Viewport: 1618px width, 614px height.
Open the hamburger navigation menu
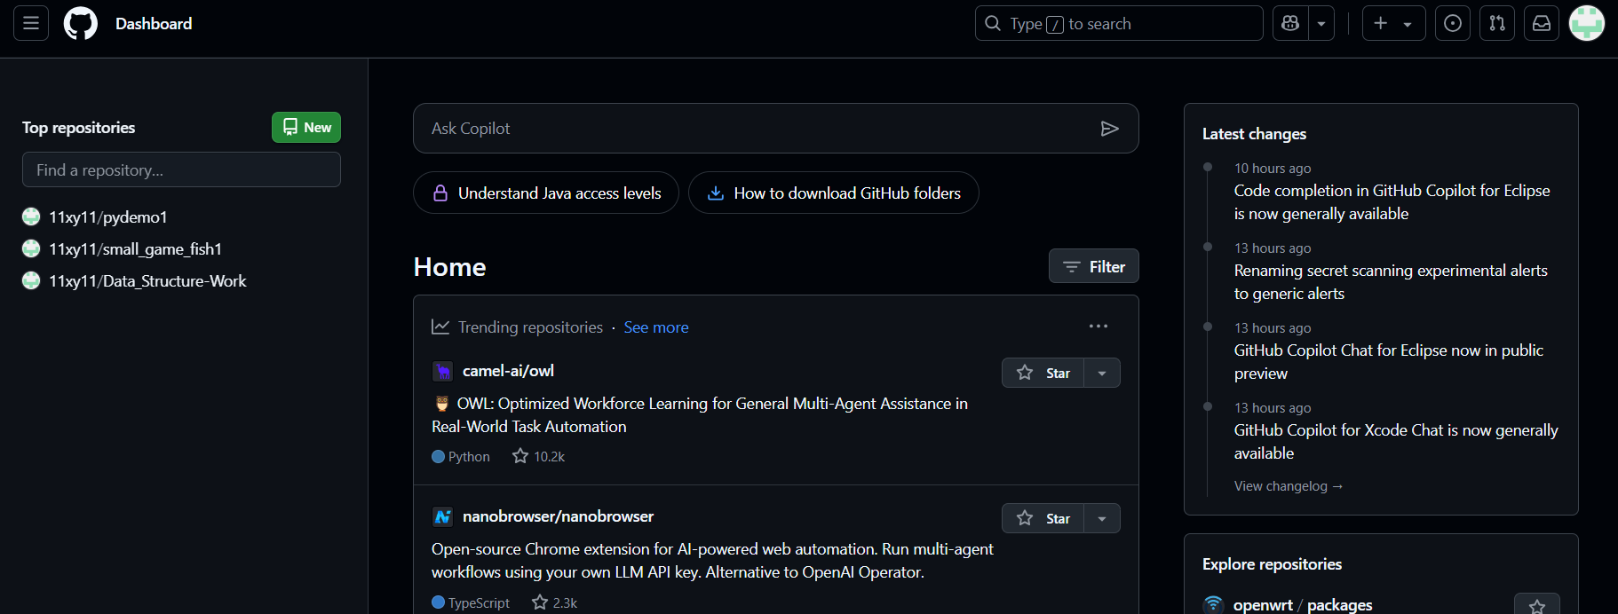31,23
